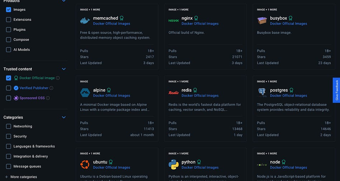Screen dimensions: 340x181
Task: Click the Verified Publisher blue badge icon
Action: (x=16, y=88)
